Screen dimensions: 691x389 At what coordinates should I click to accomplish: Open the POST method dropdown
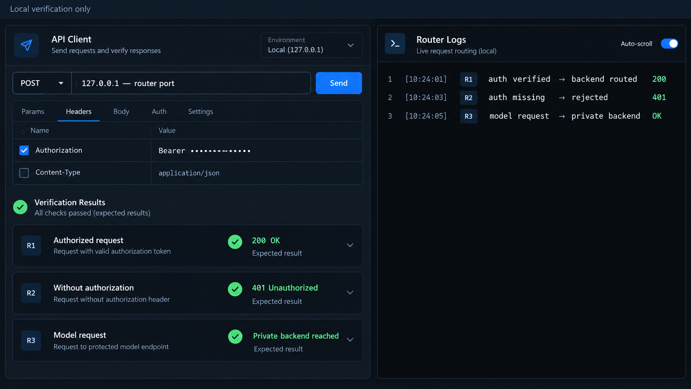click(x=42, y=83)
